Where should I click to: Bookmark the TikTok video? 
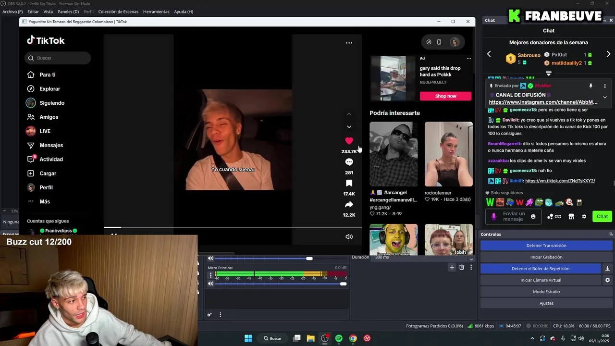pyautogui.click(x=349, y=183)
